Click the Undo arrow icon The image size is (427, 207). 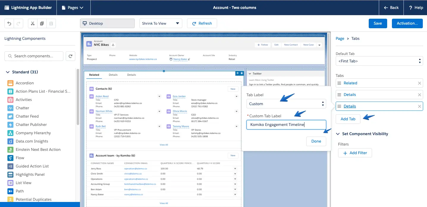pos(9,23)
